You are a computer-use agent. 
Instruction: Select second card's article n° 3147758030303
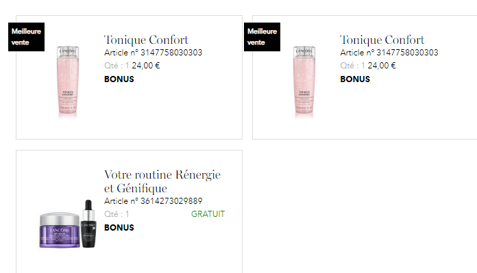coord(389,53)
